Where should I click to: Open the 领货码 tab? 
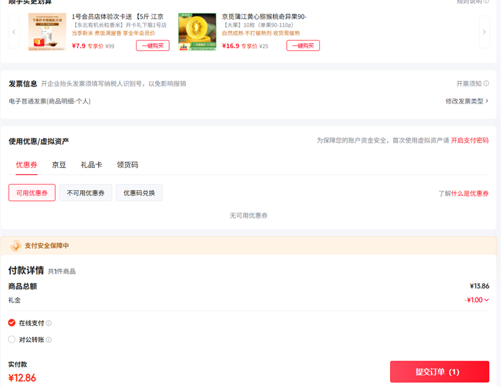[x=127, y=165]
